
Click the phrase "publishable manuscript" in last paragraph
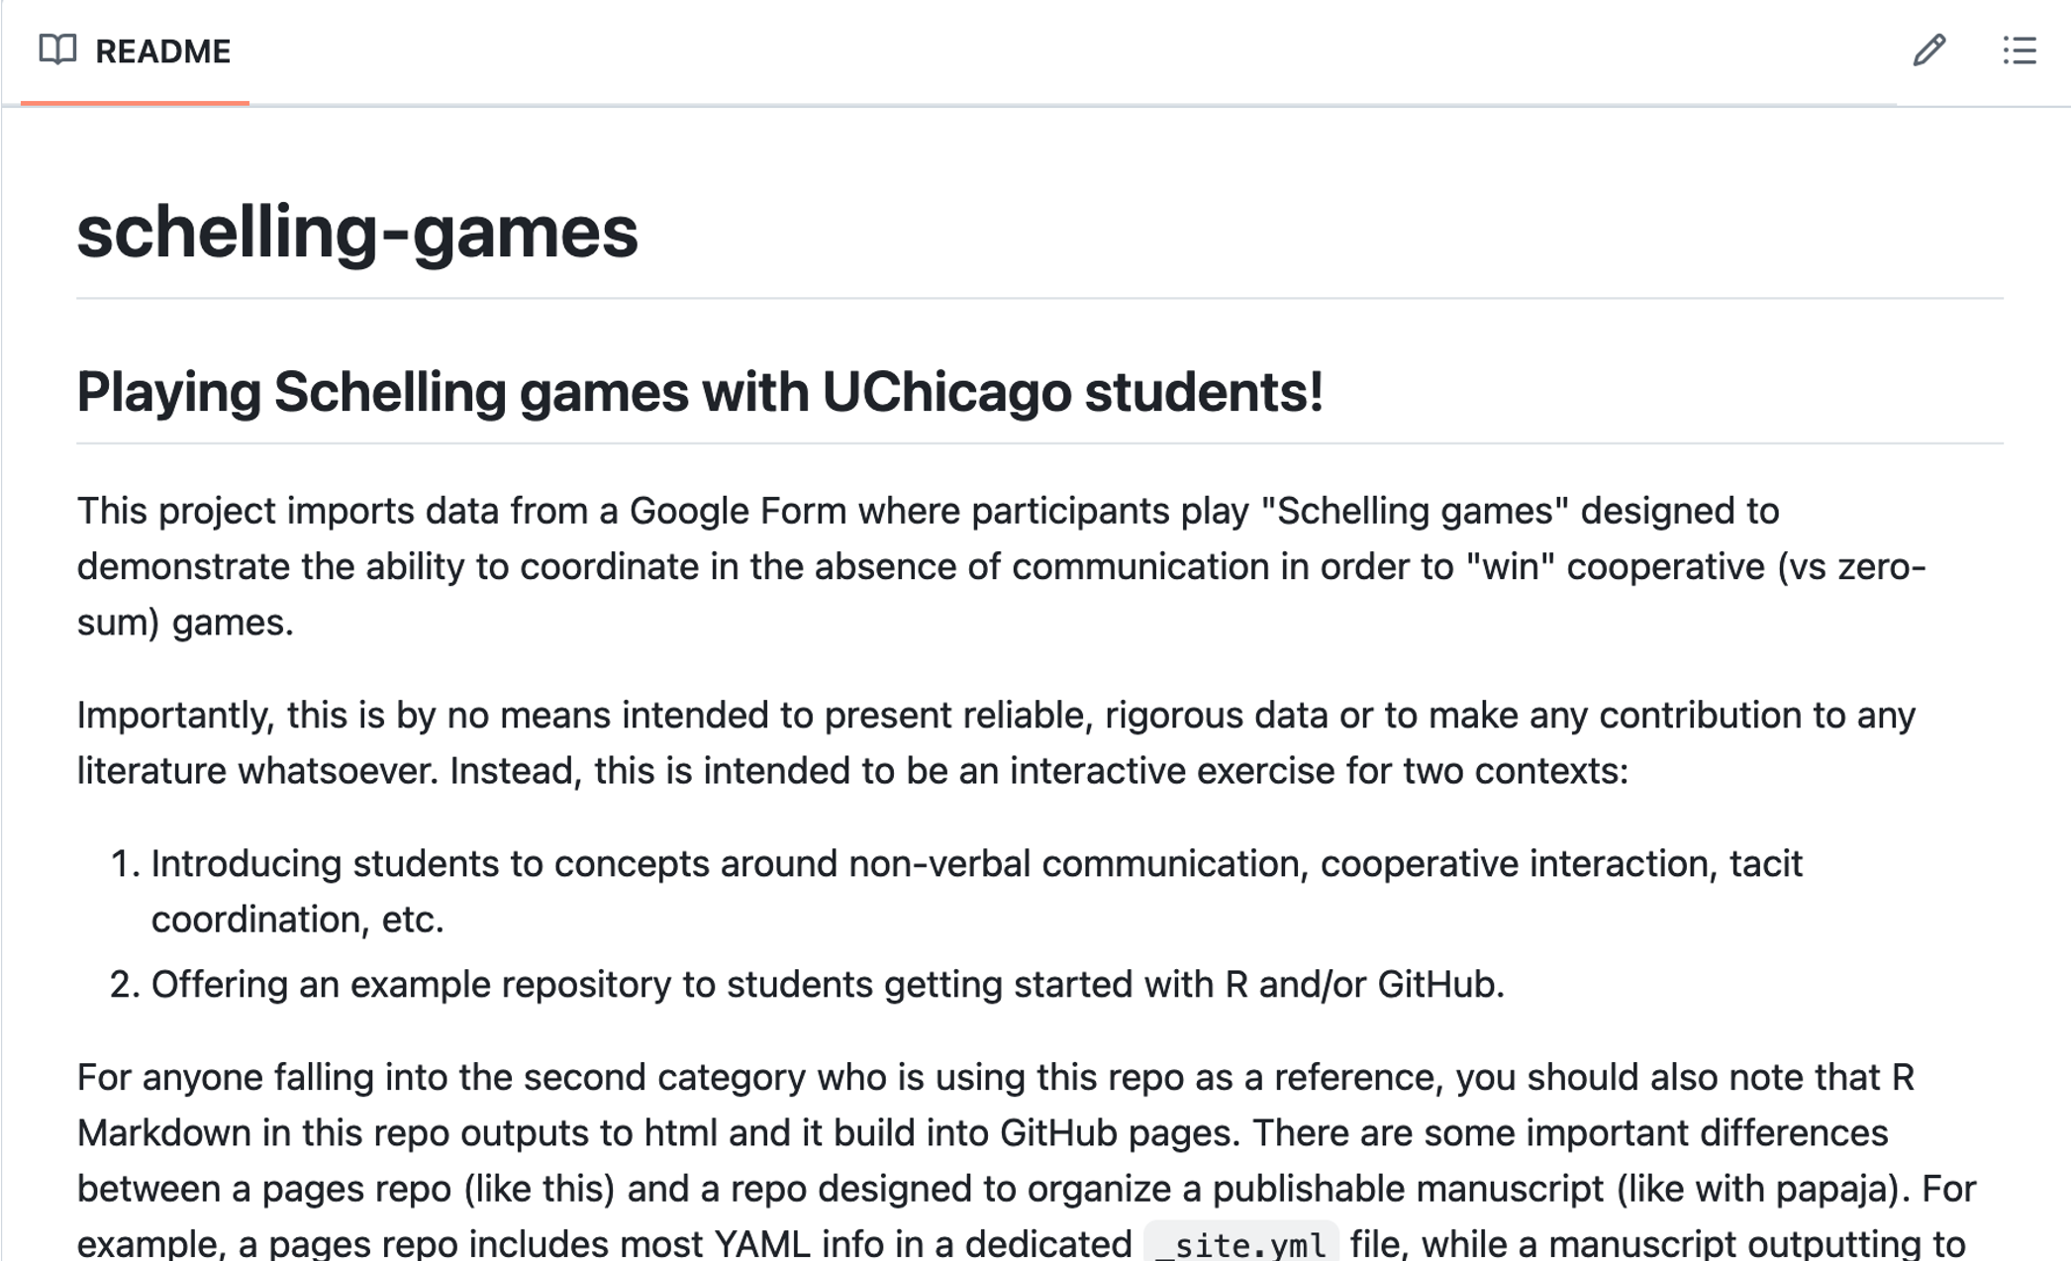tap(1407, 1189)
